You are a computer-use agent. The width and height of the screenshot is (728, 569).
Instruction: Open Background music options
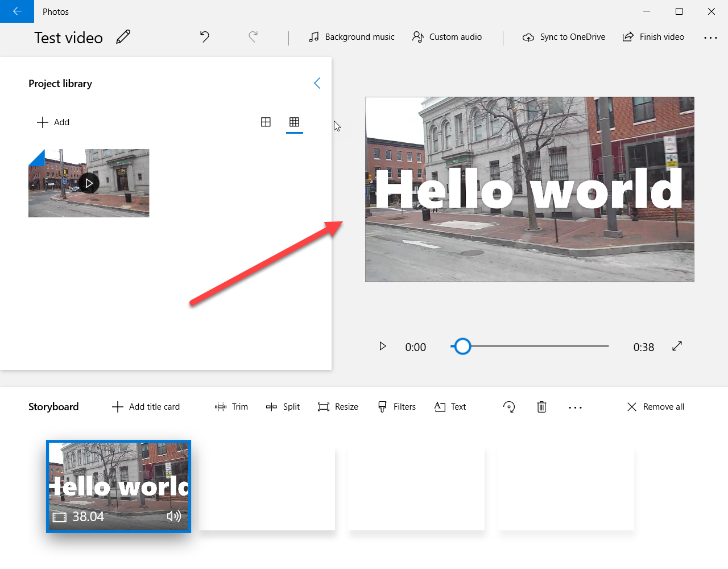(x=351, y=37)
